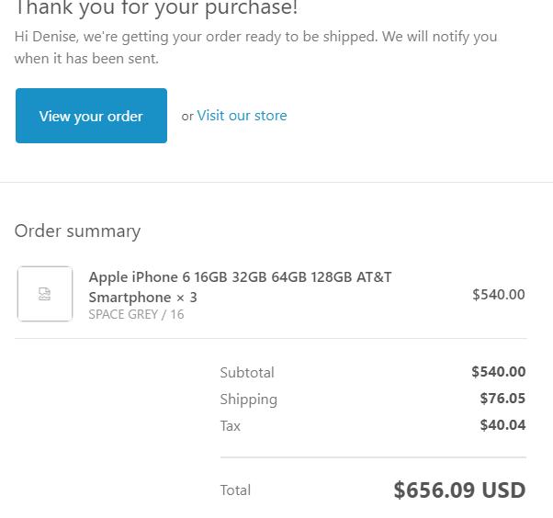The image size is (553, 518).
Task: Open the Visit our store link
Action: tap(242, 116)
